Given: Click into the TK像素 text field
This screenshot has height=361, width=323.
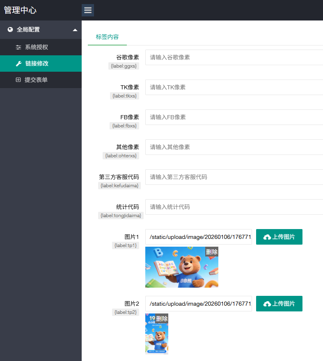Looking at the screenshot, I should pos(234,87).
